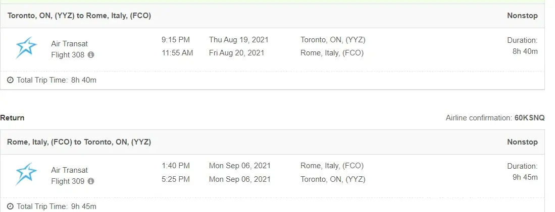Click the Nonstop label on the return flight
The height and width of the screenshot is (212, 555).
pos(522,142)
